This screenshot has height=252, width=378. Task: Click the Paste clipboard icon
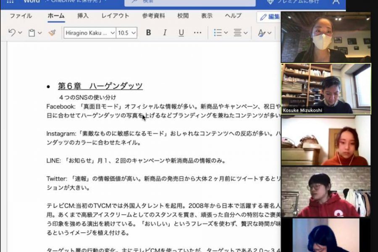31,33
